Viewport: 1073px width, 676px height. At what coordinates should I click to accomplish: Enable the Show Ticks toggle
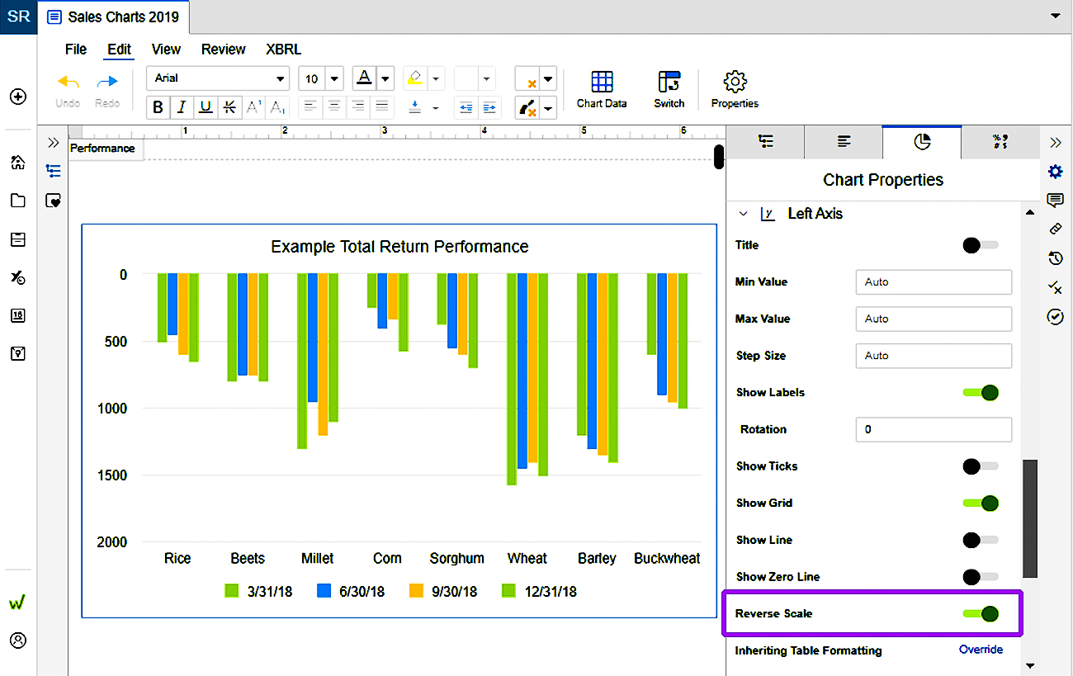tap(981, 466)
